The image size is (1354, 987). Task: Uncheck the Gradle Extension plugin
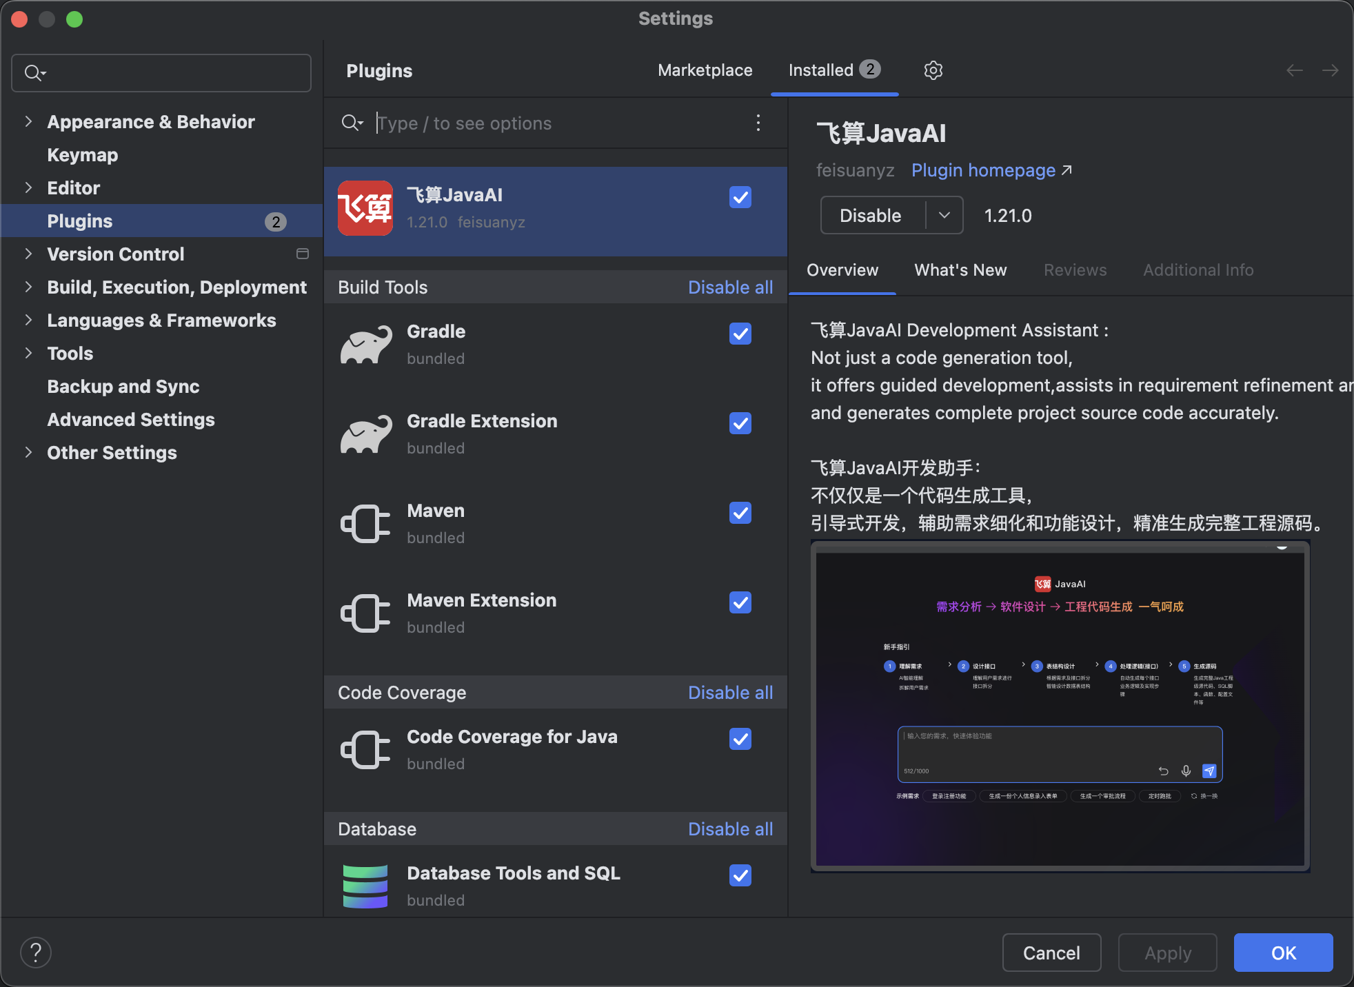click(739, 423)
